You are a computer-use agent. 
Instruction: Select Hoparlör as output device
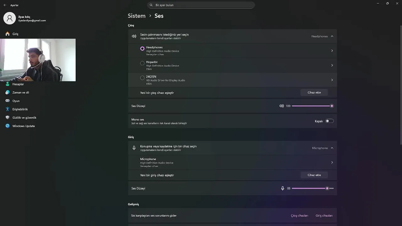point(142,63)
